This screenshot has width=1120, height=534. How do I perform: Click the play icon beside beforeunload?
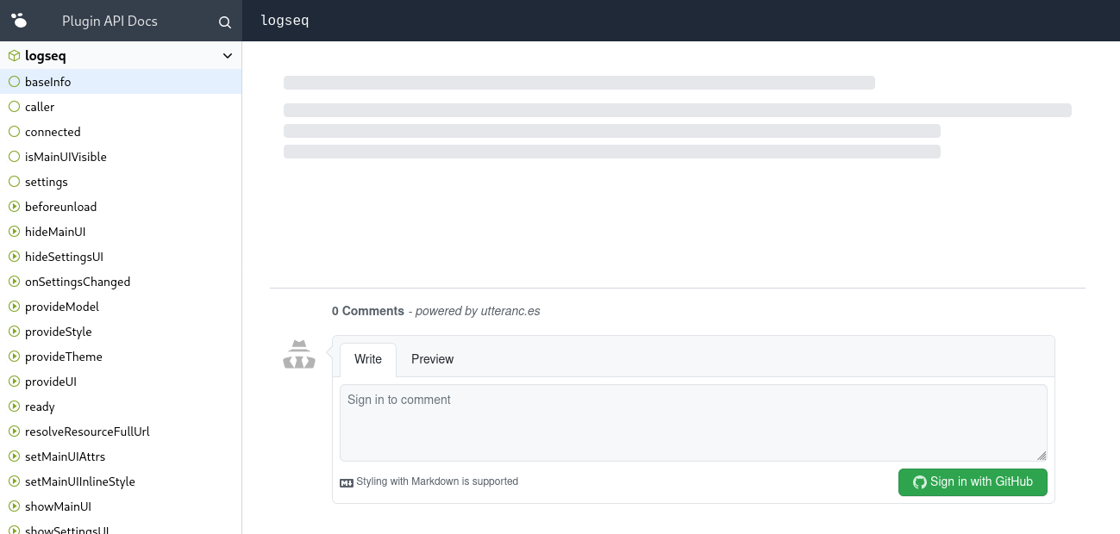(x=14, y=207)
